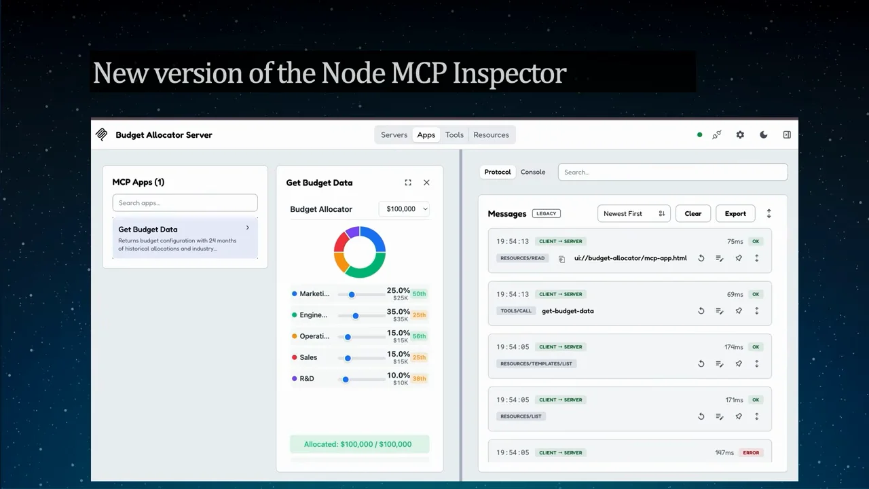The width and height of the screenshot is (869, 489).
Task: Replay the resources/read message
Action: click(701, 258)
